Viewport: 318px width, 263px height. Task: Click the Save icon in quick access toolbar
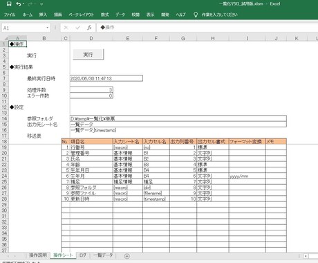[x=9, y=4]
